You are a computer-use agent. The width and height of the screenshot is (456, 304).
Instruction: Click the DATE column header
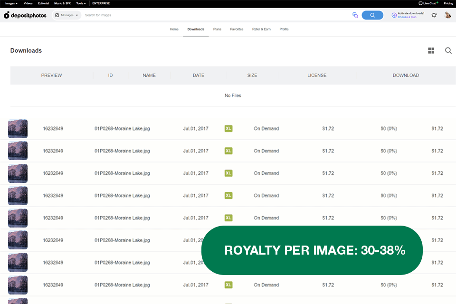tap(199, 76)
